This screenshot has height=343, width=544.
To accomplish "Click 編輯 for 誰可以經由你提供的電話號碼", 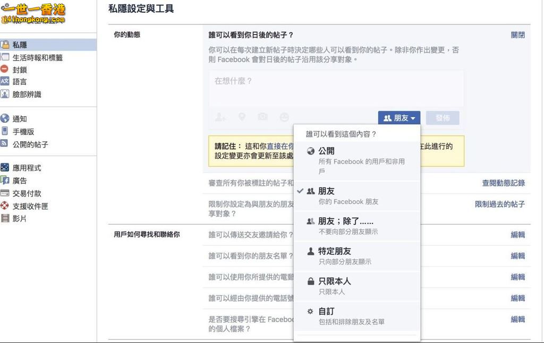I will pyautogui.click(x=517, y=298).
